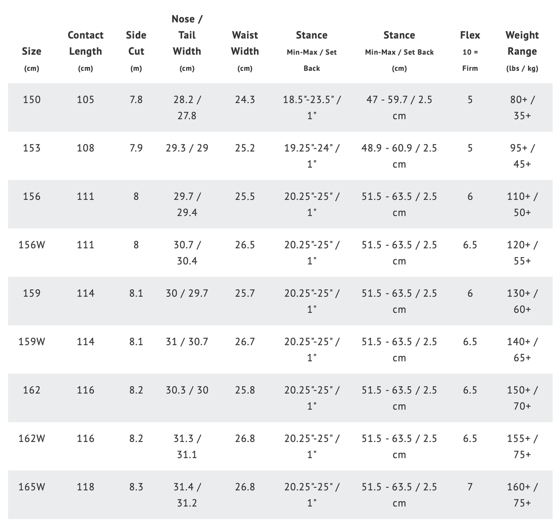Click the Side Cut column header

(x=136, y=43)
